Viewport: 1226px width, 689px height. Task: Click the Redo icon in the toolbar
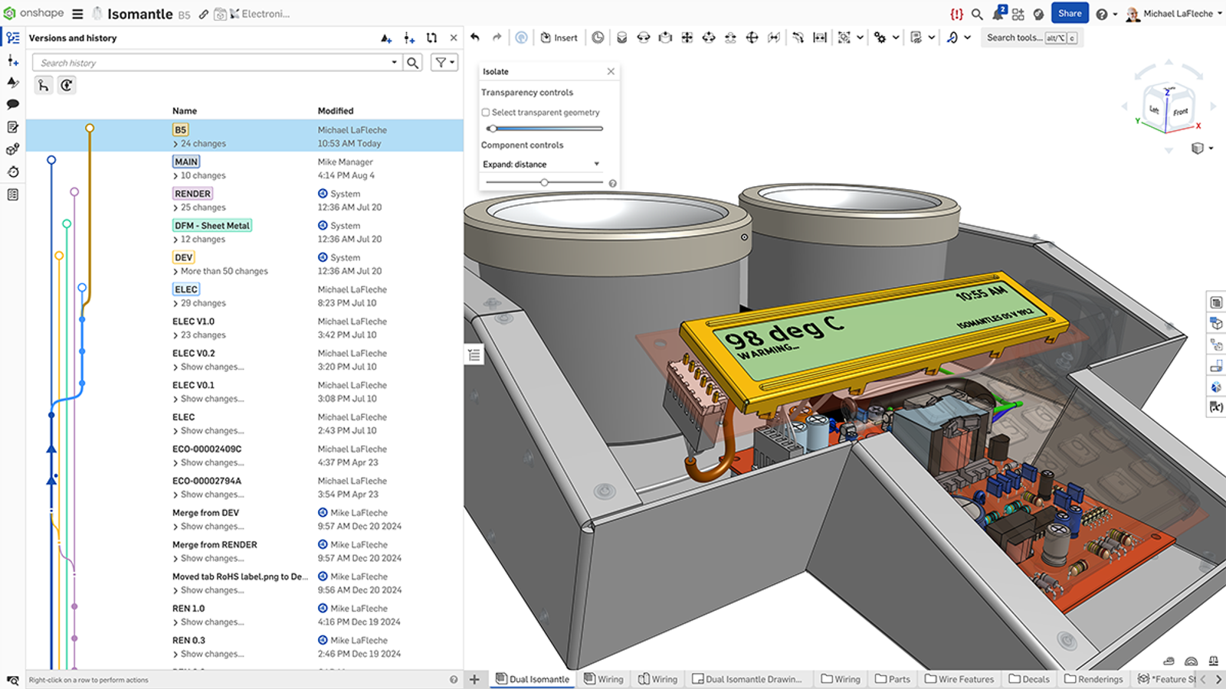tap(496, 37)
